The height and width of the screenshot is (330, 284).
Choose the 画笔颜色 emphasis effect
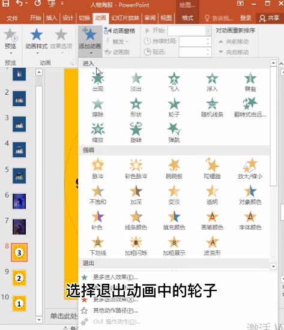click(212, 220)
